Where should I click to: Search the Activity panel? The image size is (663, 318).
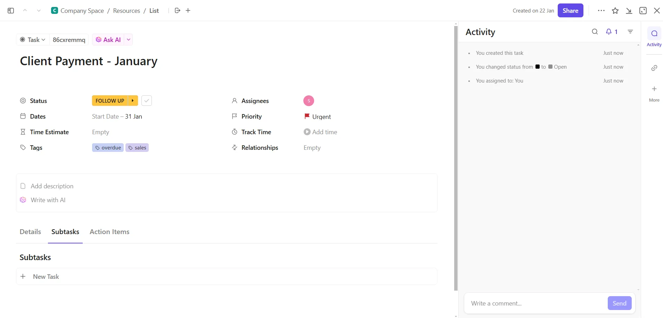point(595,32)
